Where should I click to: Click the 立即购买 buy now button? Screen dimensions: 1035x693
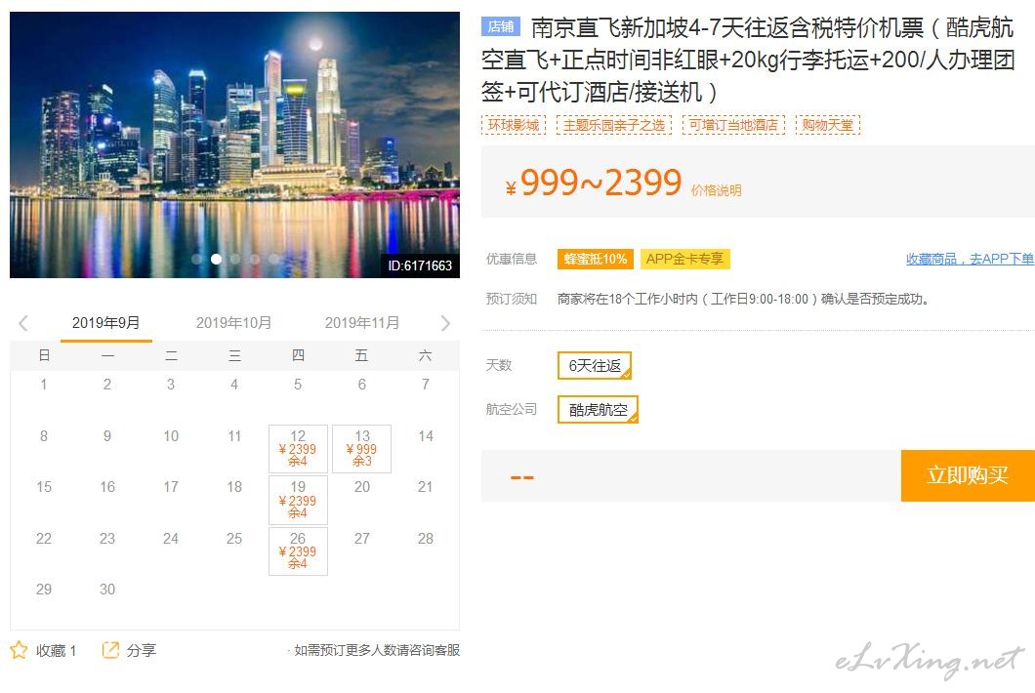967,475
